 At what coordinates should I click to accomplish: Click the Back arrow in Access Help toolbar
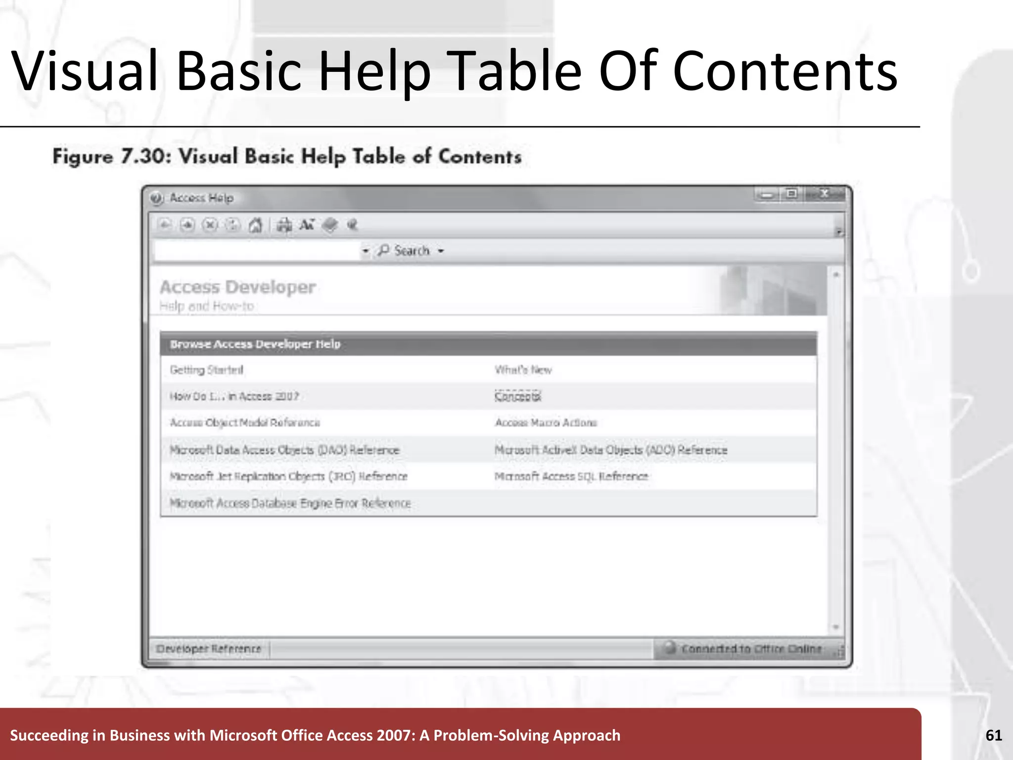tap(165, 225)
